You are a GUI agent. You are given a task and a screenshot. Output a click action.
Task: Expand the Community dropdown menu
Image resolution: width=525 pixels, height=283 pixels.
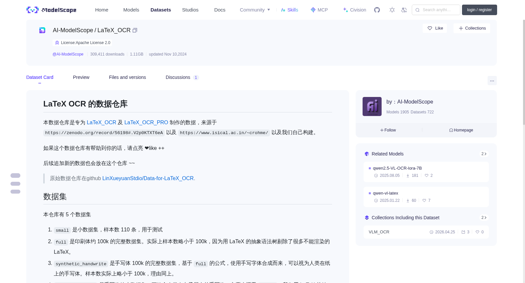point(255,10)
